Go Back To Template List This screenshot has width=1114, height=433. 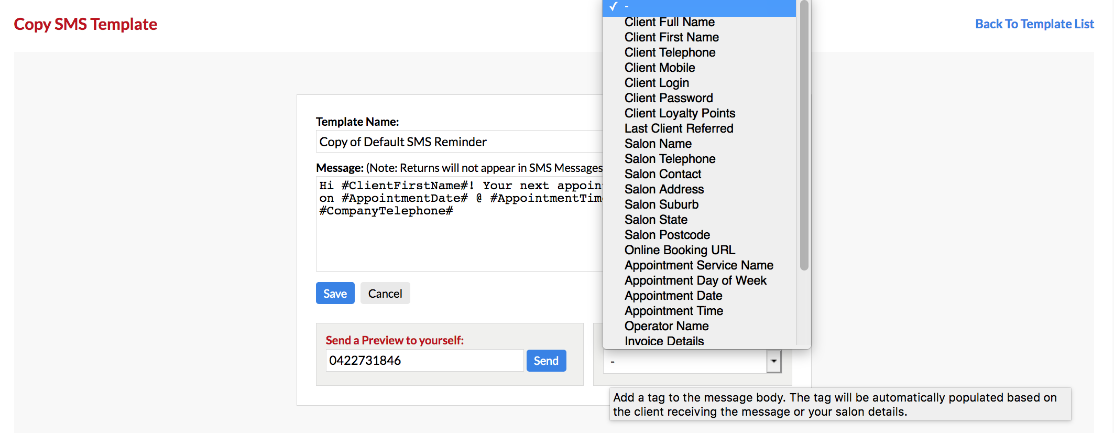coord(1034,24)
